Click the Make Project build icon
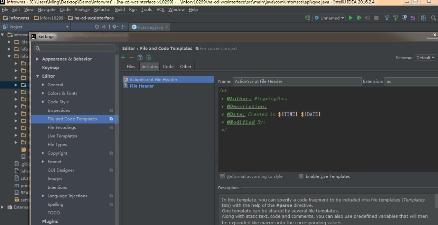This screenshot has height=225, width=438. [307, 18]
